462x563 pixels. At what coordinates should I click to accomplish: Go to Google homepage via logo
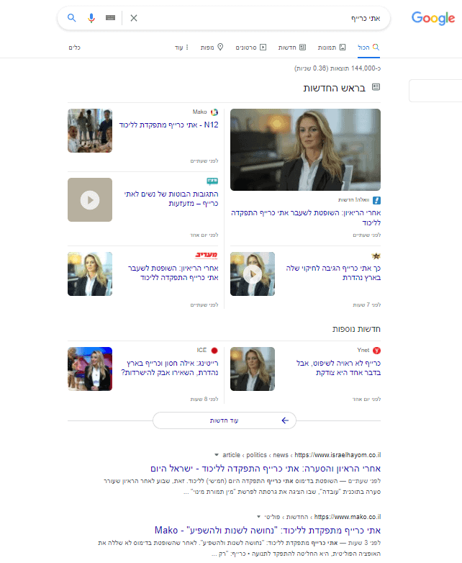pyautogui.click(x=433, y=18)
